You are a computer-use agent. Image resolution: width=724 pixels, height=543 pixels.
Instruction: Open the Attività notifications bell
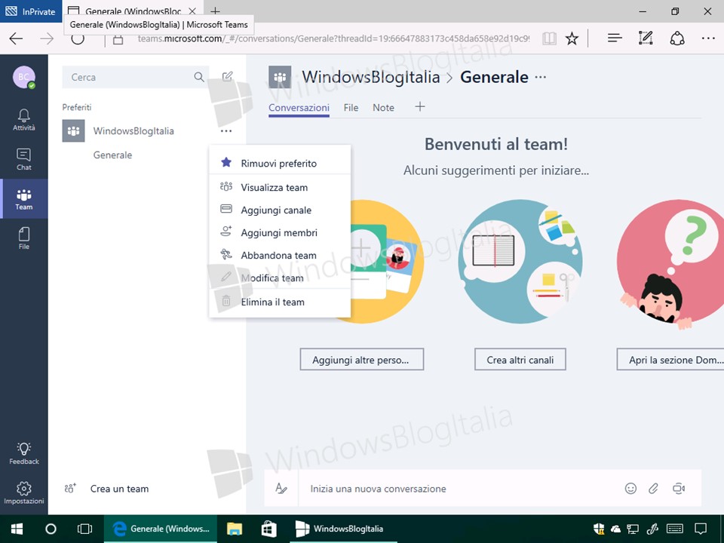(x=23, y=120)
